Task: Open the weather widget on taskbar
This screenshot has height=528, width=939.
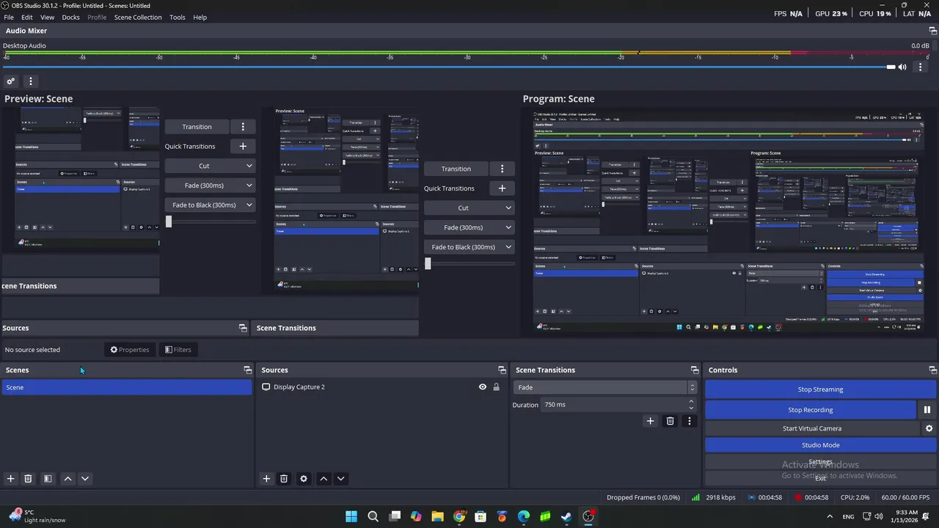Action: click(x=37, y=516)
